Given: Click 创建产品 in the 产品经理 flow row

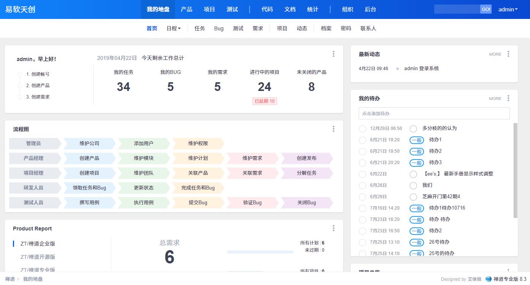Looking at the screenshot, I should [89, 158].
